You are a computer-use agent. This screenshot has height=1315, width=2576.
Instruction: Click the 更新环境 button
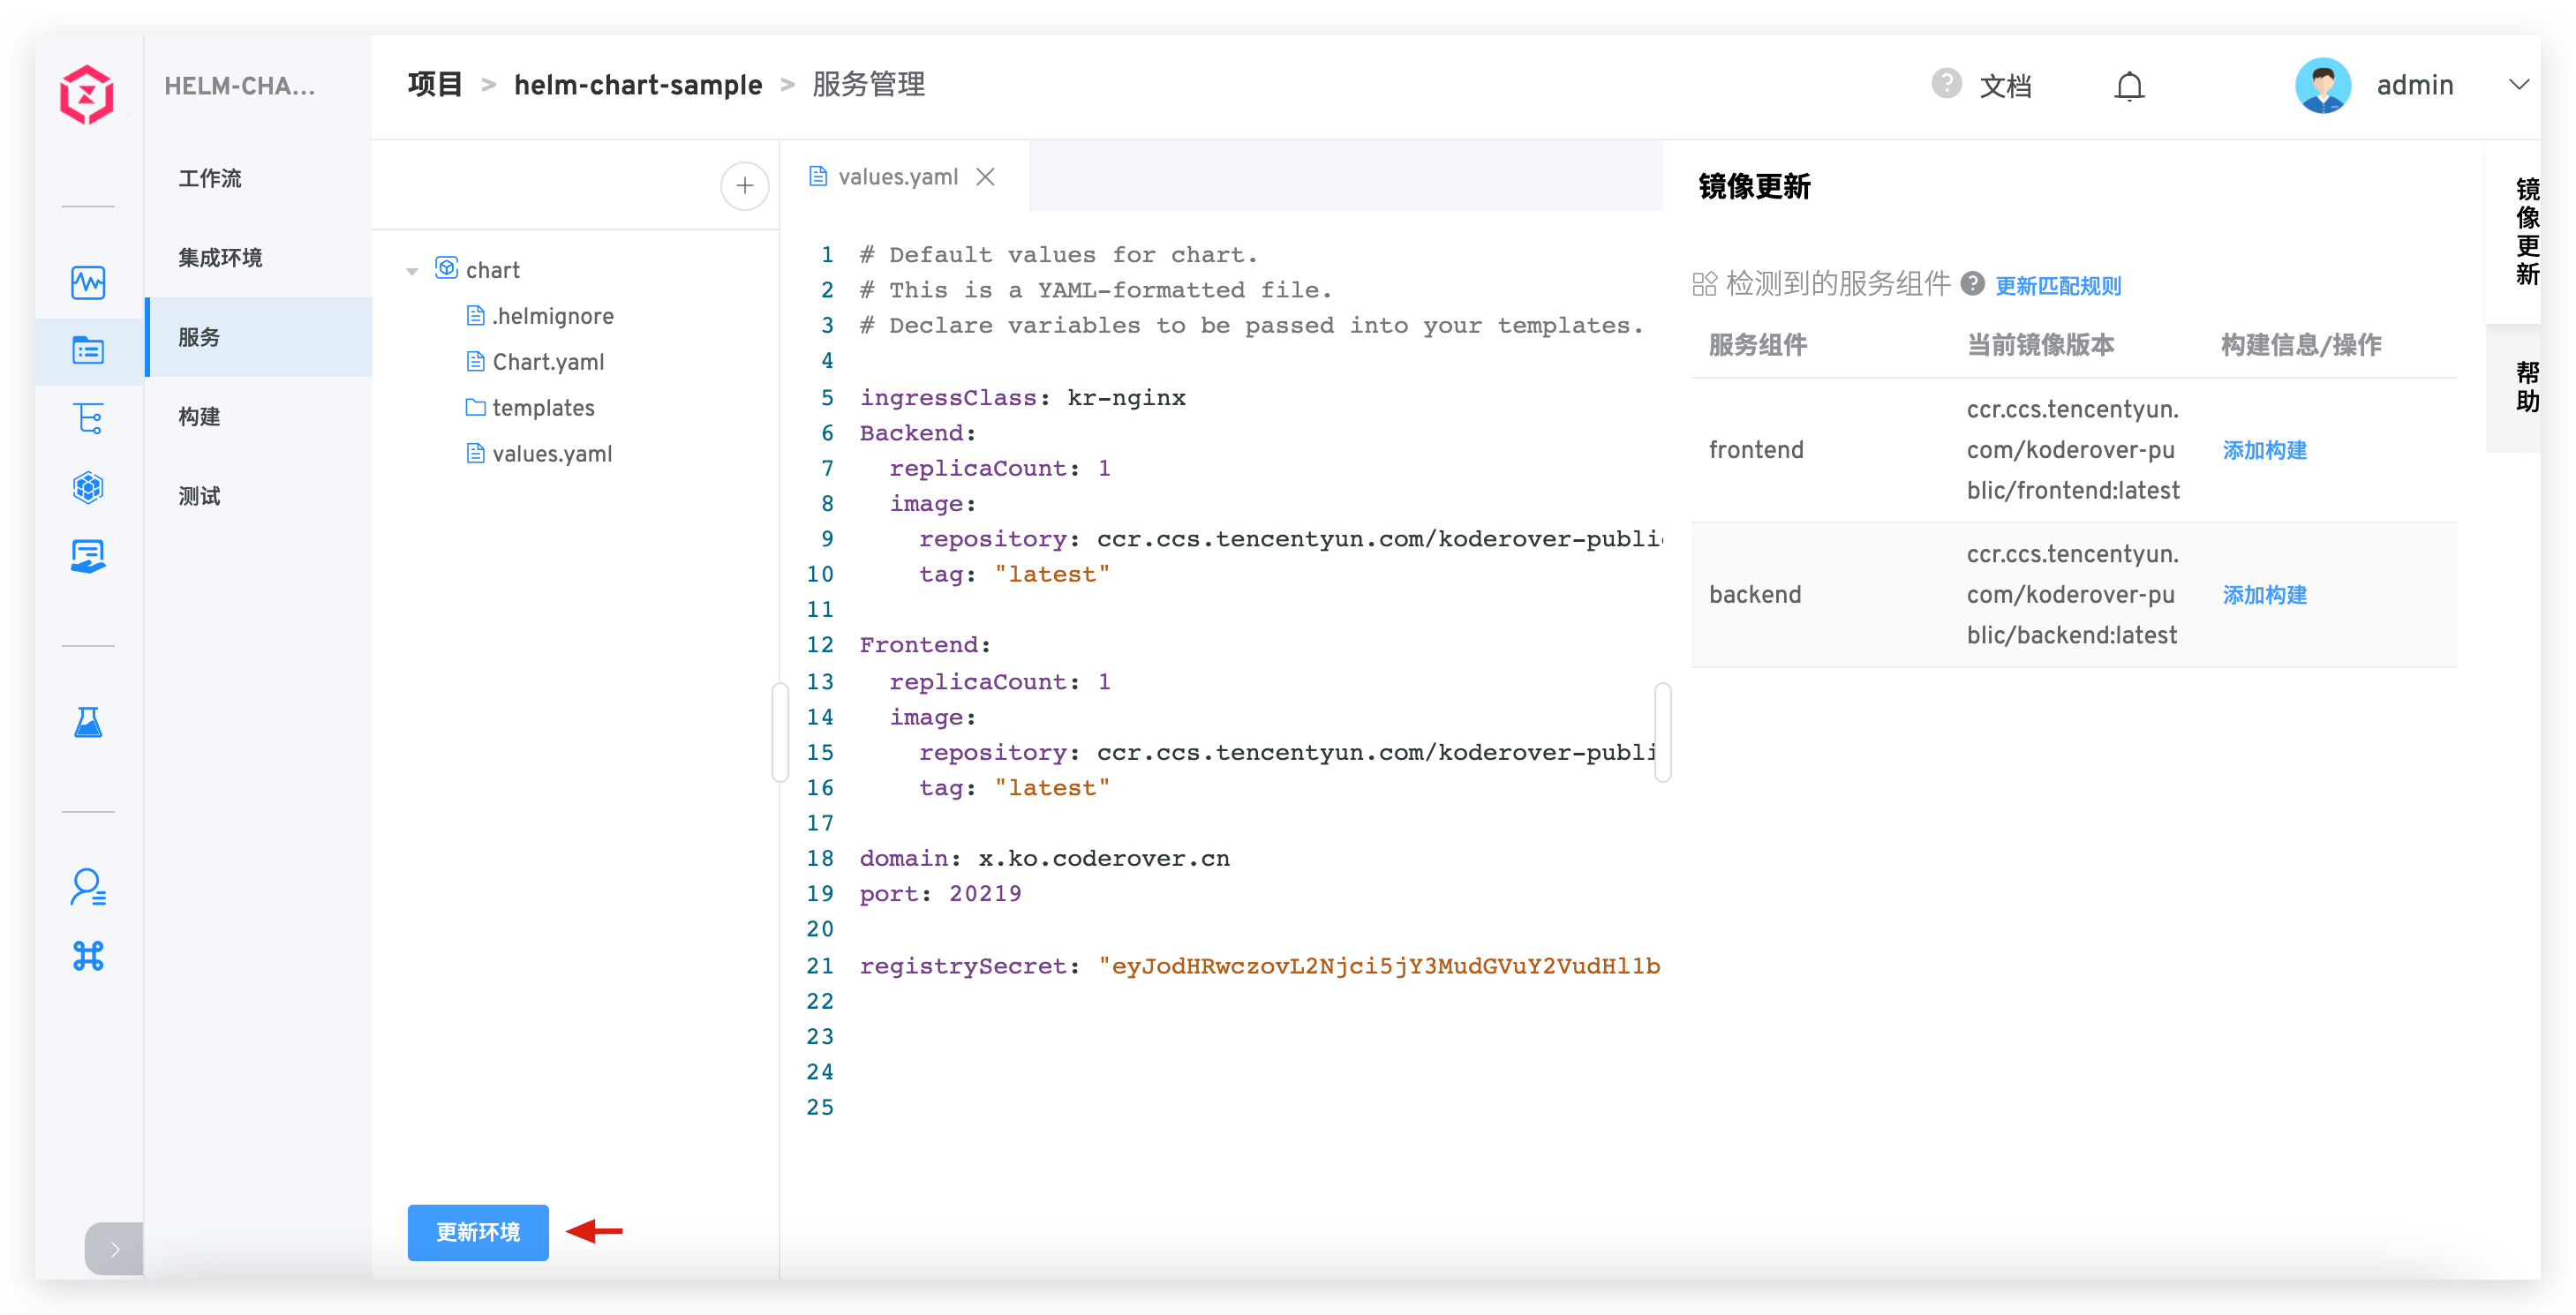(478, 1233)
